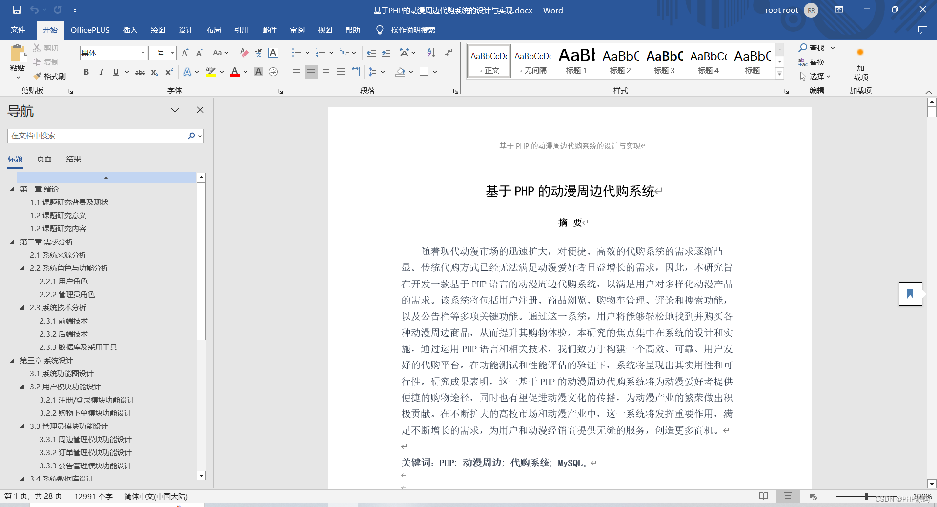This screenshot has height=507, width=937.
Task: Jump to 3.3.2 订单管理模块功能设计
Action: pos(85,453)
